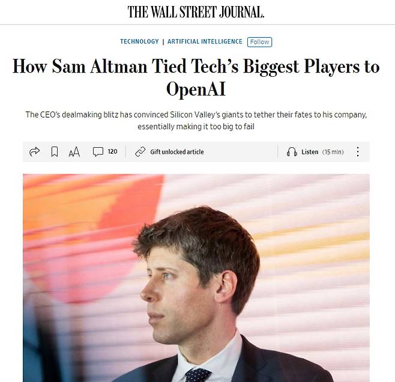
Task: Open comments via speech bubble icon
Action: pos(98,152)
